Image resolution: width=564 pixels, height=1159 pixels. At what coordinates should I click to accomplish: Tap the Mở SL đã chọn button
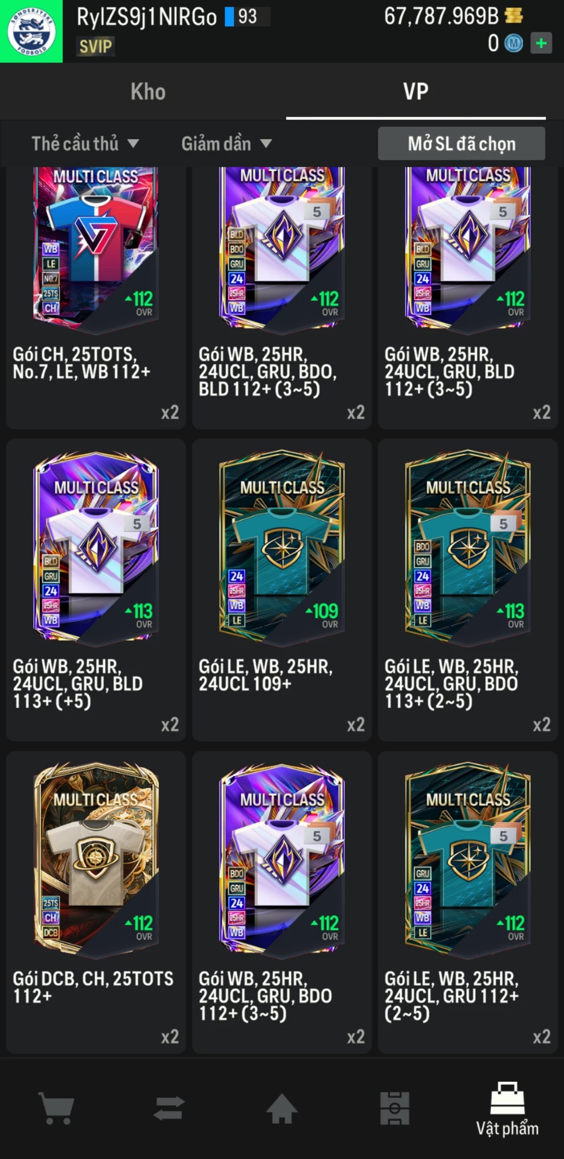coord(462,144)
